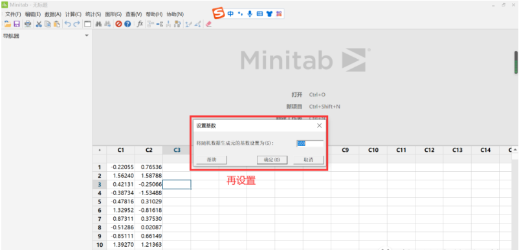Open the 计算(C) menu
The width and height of the screenshot is (519, 250).
point(73,14)
